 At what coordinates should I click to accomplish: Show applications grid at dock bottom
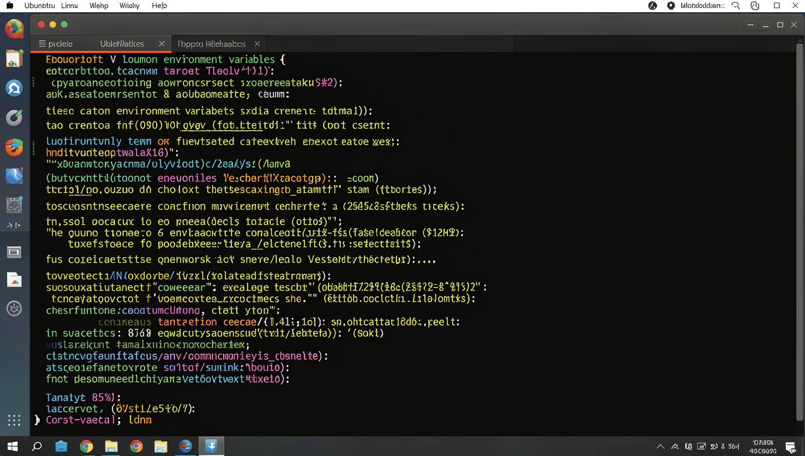(x=14, y=420)
